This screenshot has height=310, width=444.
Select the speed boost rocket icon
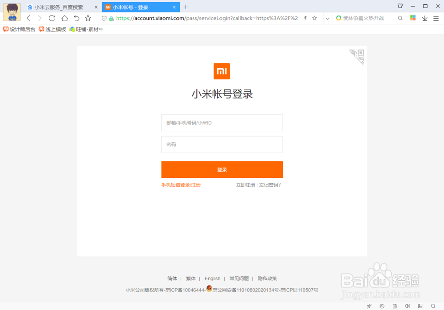369,306
